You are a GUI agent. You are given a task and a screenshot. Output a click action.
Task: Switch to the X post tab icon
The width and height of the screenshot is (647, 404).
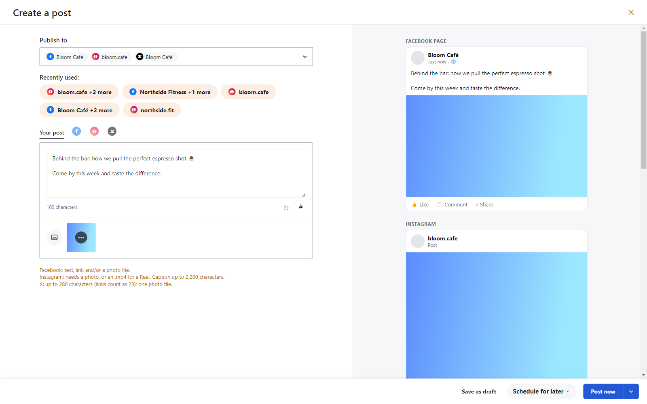tap(112, 131)
